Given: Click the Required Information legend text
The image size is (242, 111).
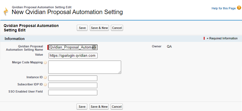Looking at the screenshot, I should point(222,38).
